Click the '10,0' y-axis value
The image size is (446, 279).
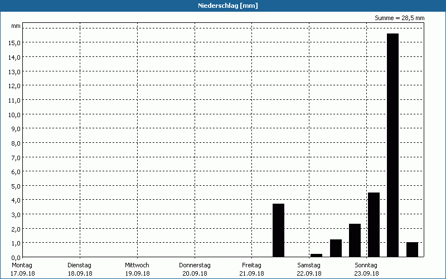pos(14,115)
